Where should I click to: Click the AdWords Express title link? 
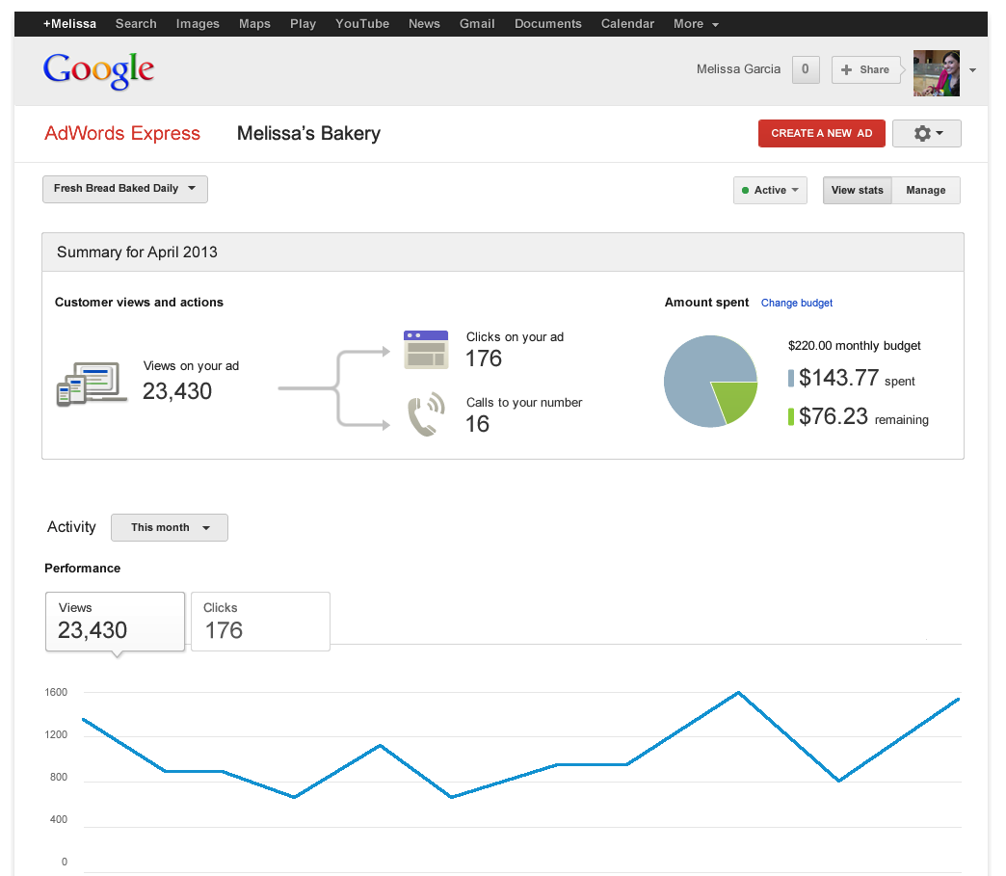(122, 134)
